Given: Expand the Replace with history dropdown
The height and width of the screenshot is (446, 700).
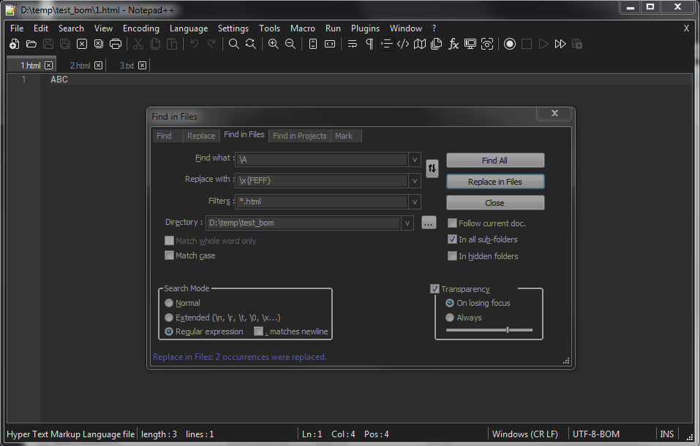Looking at the screenshot, I should (x=414, y=180).
